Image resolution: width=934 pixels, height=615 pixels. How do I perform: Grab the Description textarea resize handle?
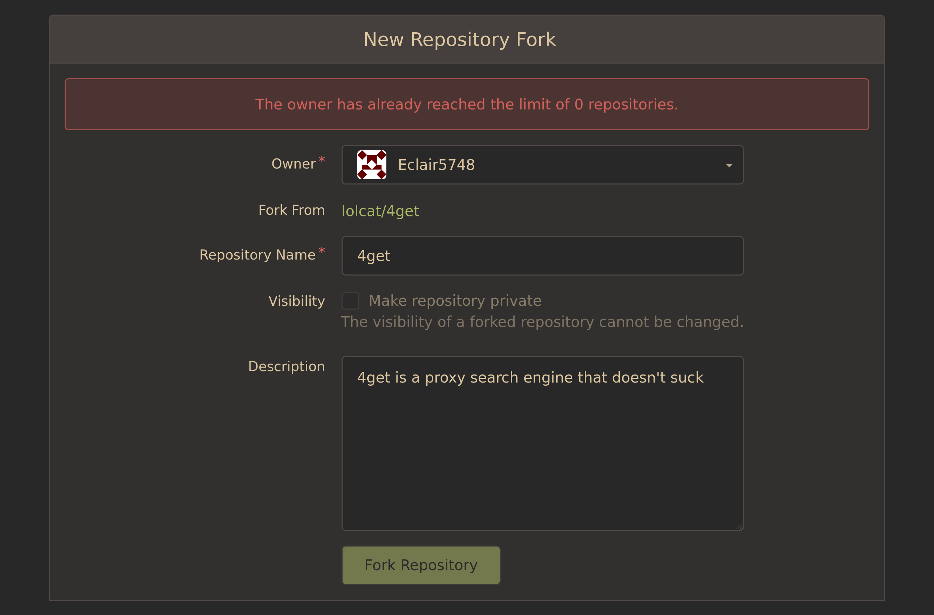(x=739, y=526)
